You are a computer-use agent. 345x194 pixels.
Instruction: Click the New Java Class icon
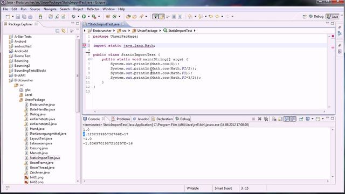coord(114,17)
